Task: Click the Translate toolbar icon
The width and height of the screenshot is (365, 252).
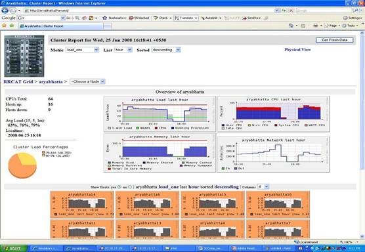Action: tap(177, 18)
